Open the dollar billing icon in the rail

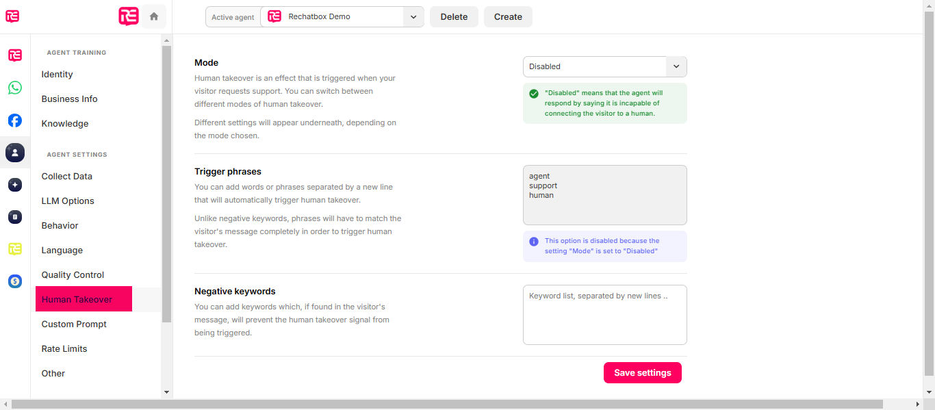[x=15, y=281]
